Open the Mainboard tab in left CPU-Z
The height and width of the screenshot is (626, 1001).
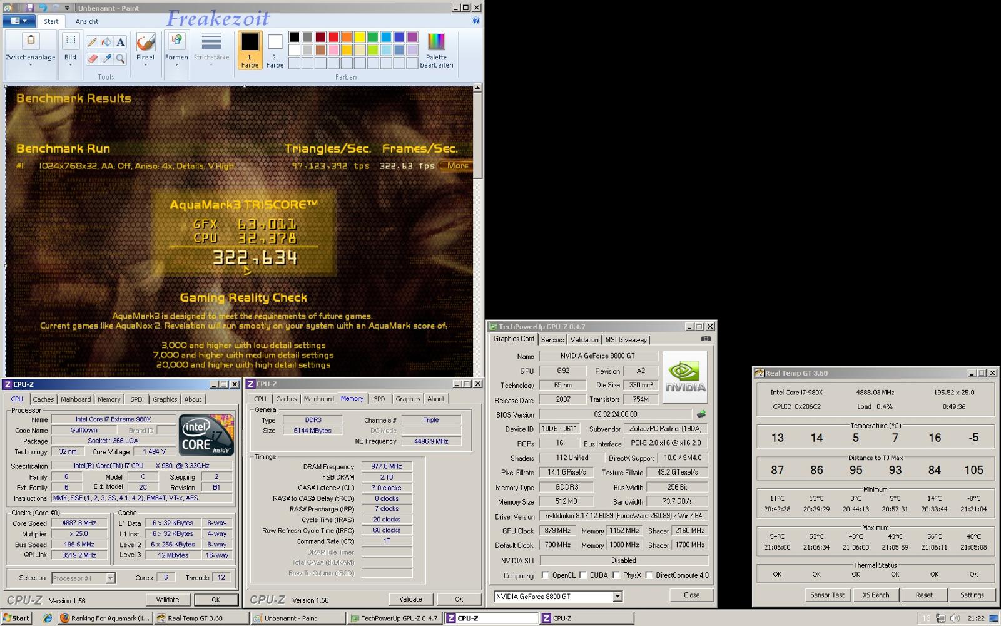(76, 399)
